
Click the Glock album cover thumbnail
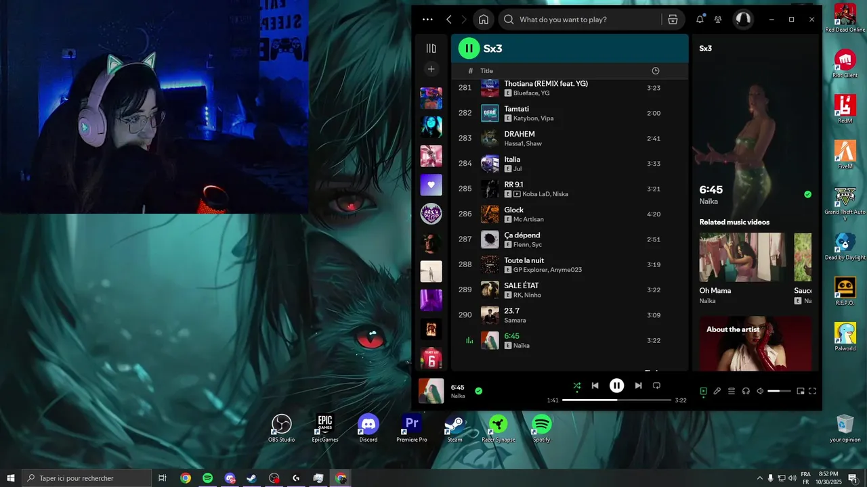coord(490,214)
